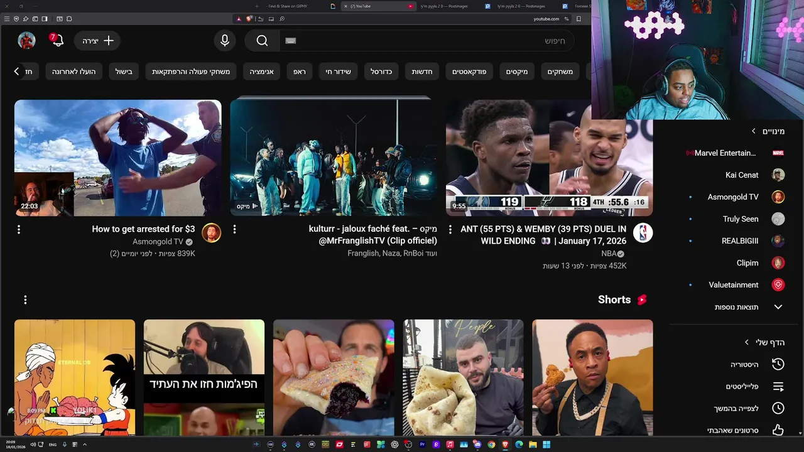
Task: Click the NBA channel avatar
Action: tap(643, 233)
